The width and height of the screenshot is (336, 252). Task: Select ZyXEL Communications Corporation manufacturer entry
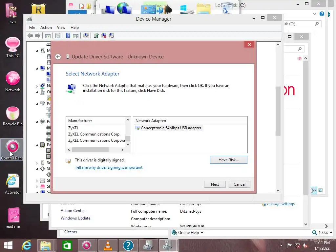point(96,140)
